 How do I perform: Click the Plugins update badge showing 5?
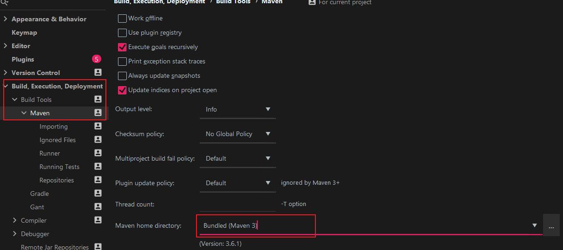click(96, 59)
